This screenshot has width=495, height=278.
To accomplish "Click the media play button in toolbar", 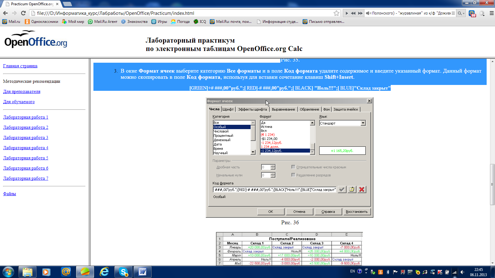I will click(347, 13).
